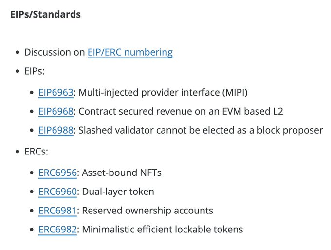
Task: Click the 'Discussion on' text
Action: [55, 52]
